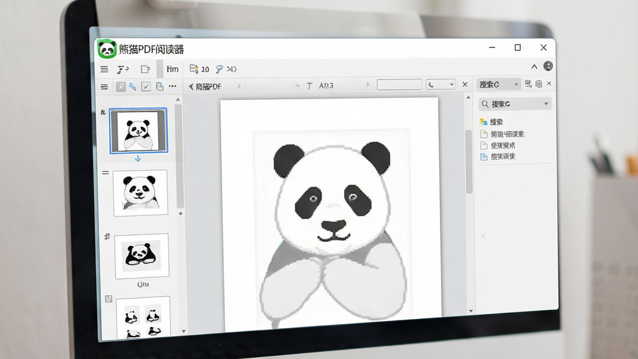Toggle the highlighted gray pencil tool

click(x=121, y=87)
